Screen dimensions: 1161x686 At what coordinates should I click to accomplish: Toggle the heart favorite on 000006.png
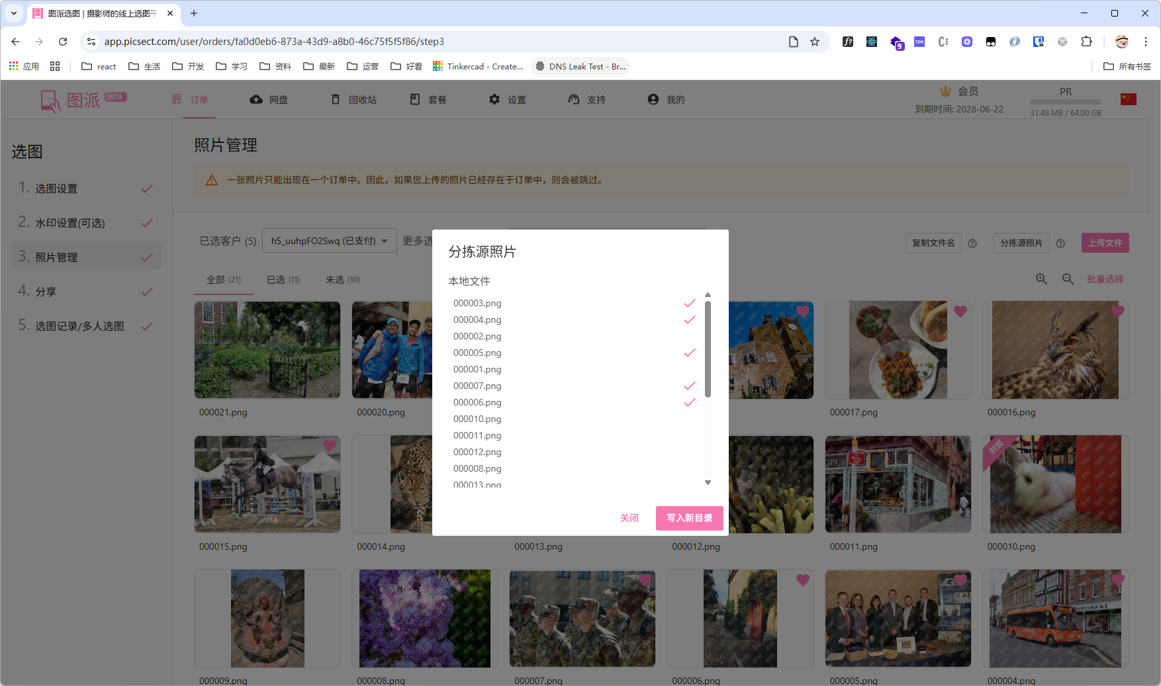point(802,579)
